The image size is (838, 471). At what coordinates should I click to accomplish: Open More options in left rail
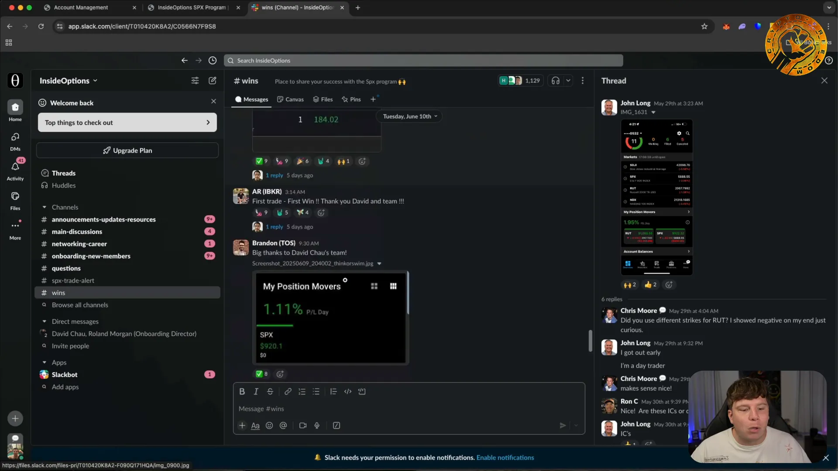pos(15,230)
